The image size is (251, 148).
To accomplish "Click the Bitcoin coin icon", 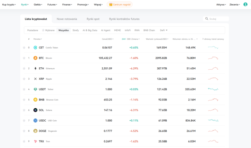I will 35,58.
